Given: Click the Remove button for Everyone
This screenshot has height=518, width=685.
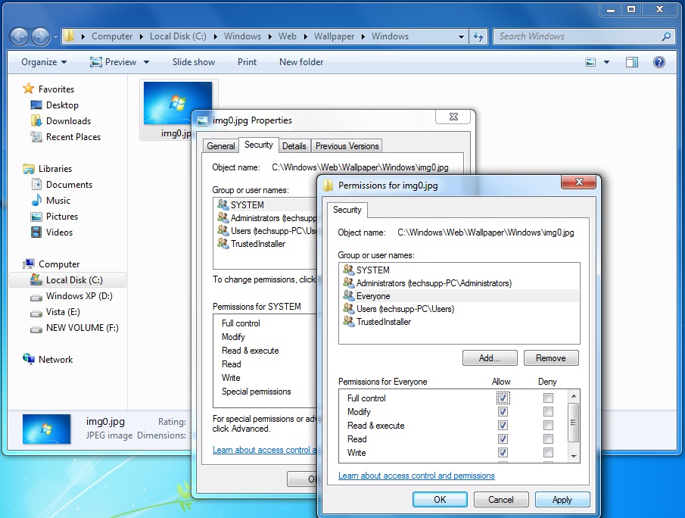Looking at the screenshot, I should point(550,358).
